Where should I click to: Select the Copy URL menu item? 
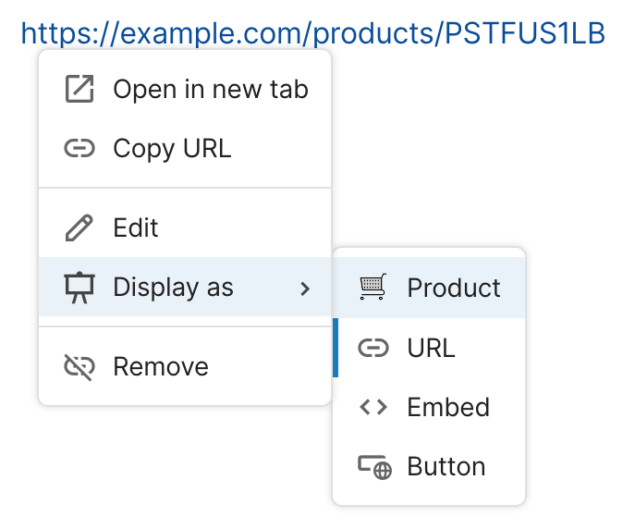pyautogui.click(x=172, y=148)
